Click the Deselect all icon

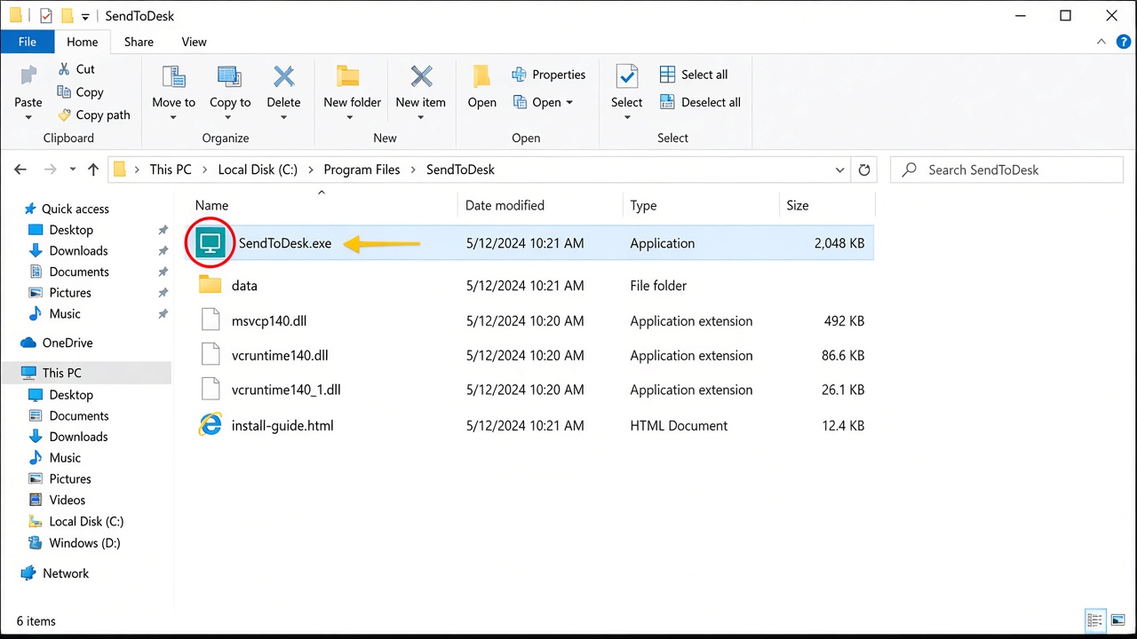tap(668, 102)
